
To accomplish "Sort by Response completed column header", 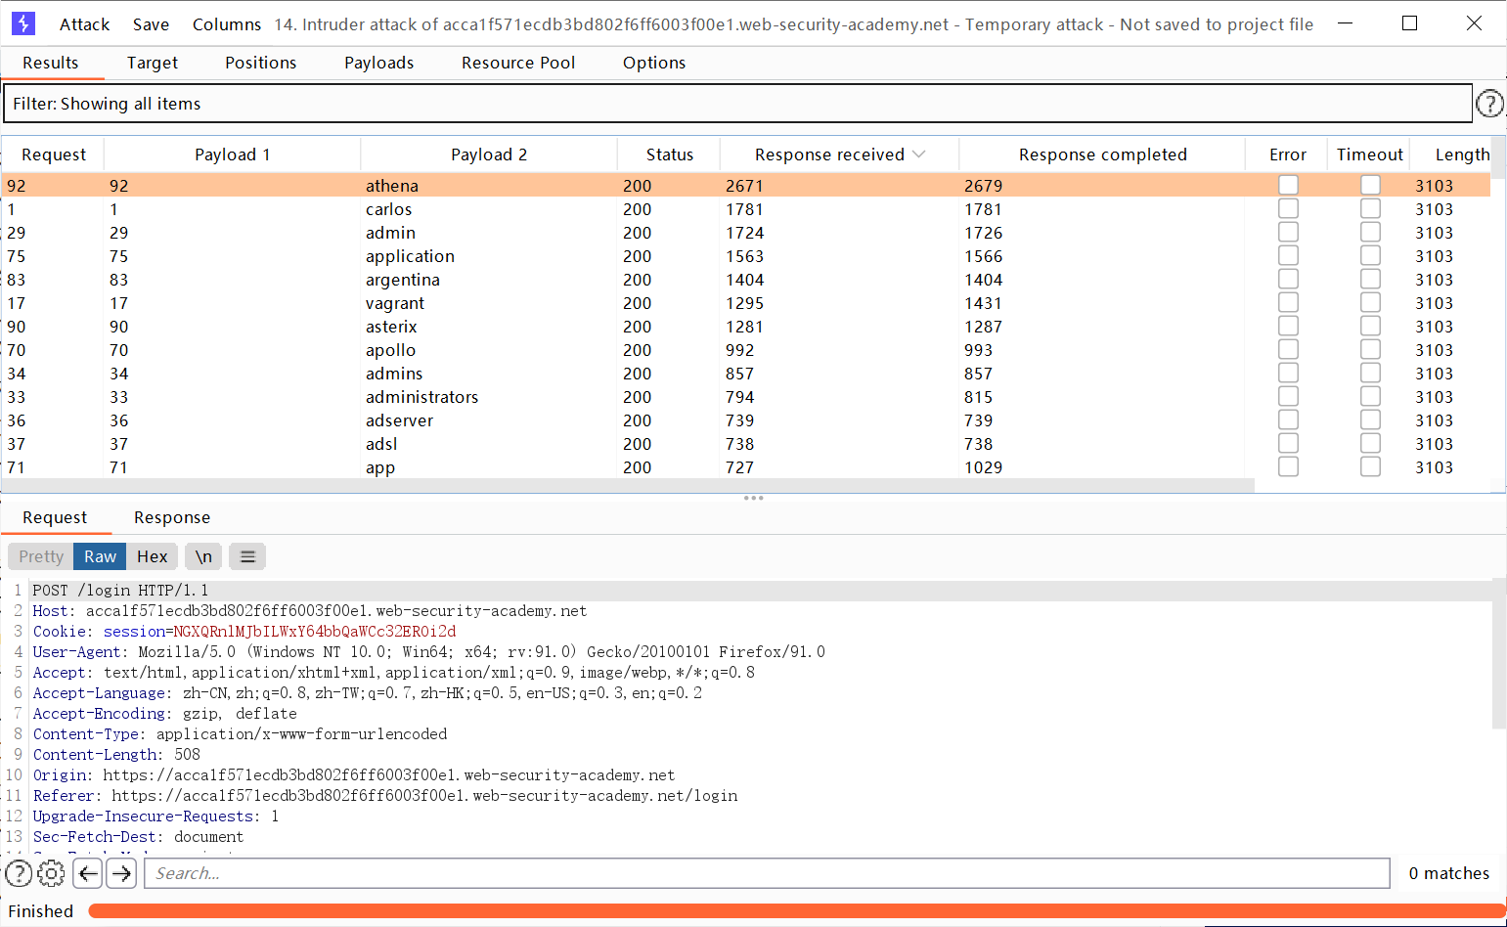I will [x=1102, y=154].
